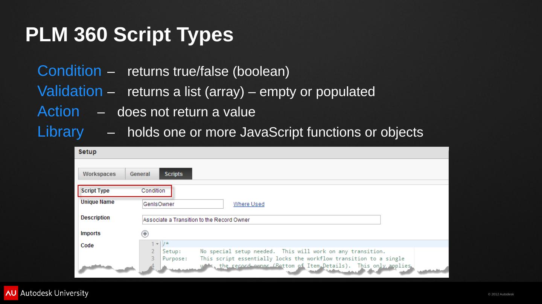Click the Unique Name field GenIsOwner
This screenshot has height=304, width=542.
tap(183, 204)
